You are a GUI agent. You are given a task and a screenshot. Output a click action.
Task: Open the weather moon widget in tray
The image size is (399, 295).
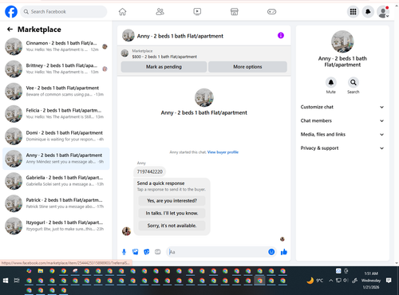pyautogui.click(x=310, y=281)
